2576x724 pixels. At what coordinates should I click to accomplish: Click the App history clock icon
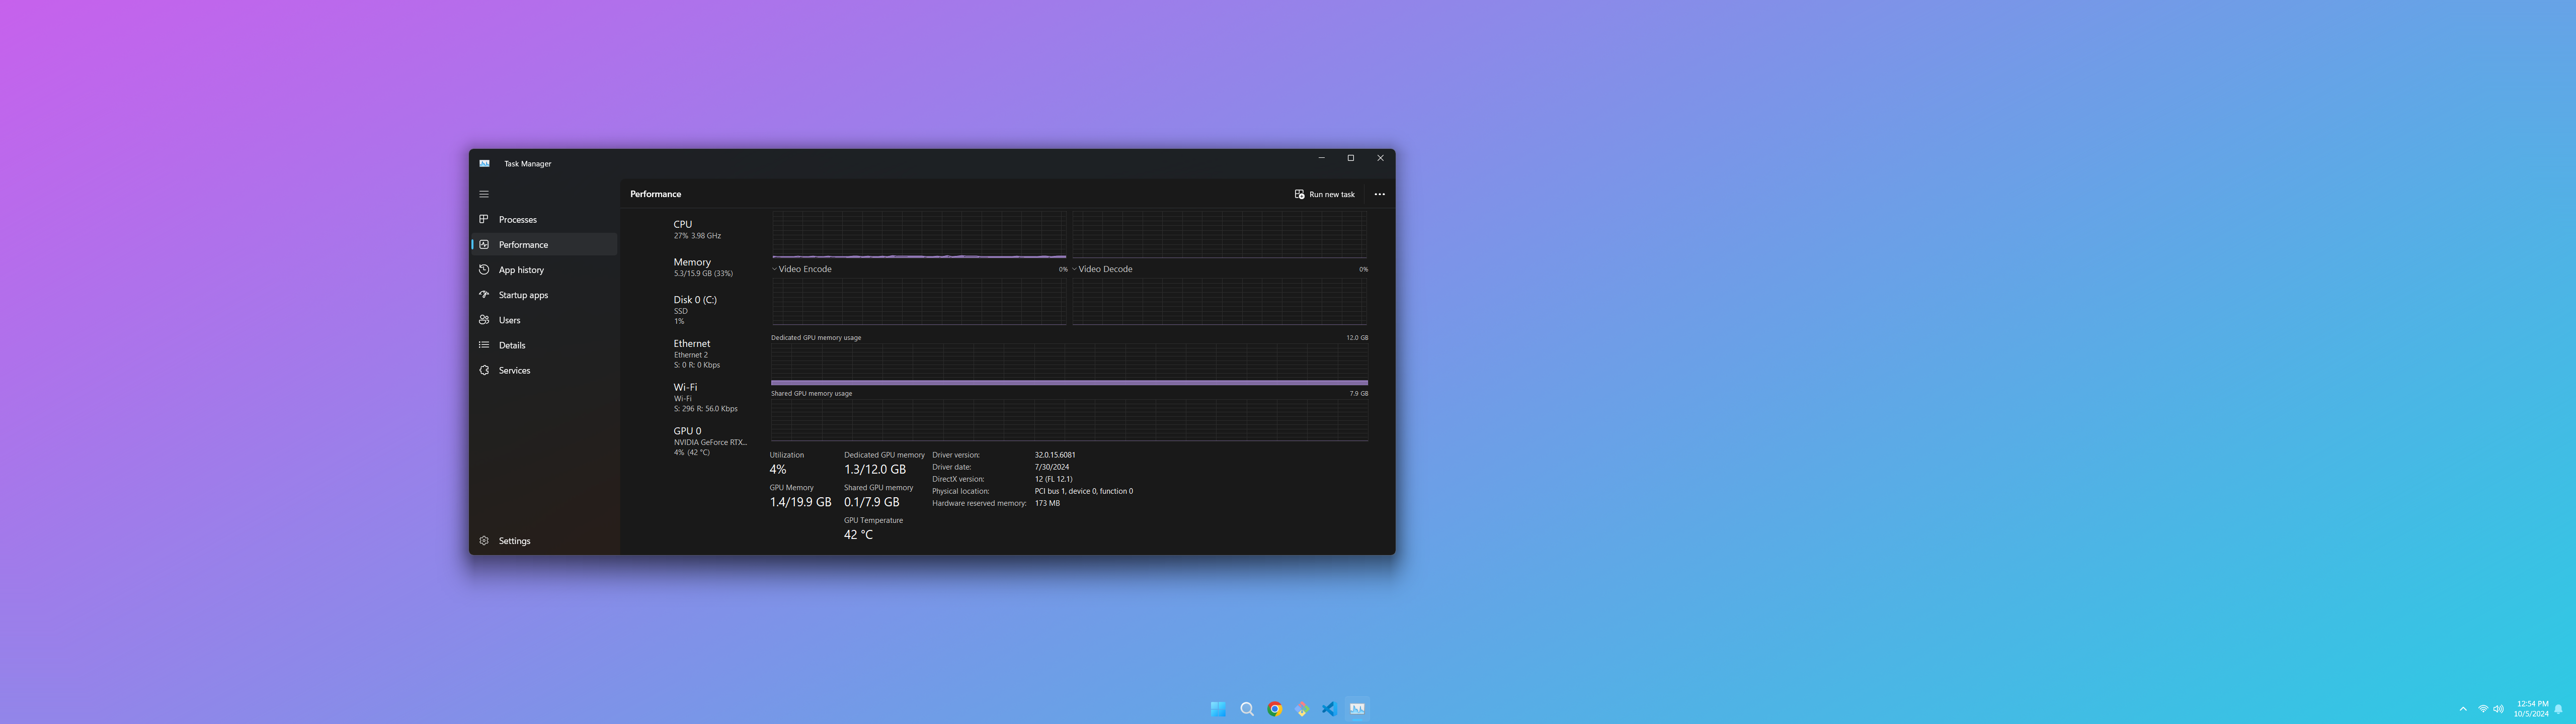coord(484,270)
